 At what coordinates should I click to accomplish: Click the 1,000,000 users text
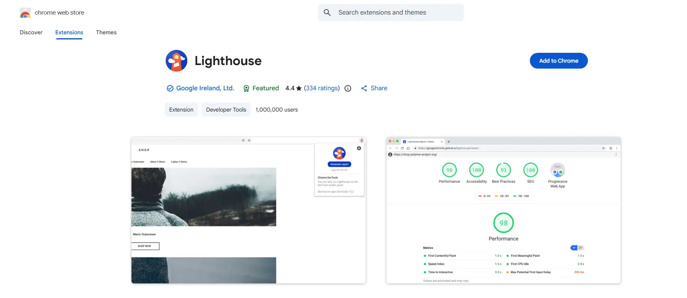[x=277, y=110]
